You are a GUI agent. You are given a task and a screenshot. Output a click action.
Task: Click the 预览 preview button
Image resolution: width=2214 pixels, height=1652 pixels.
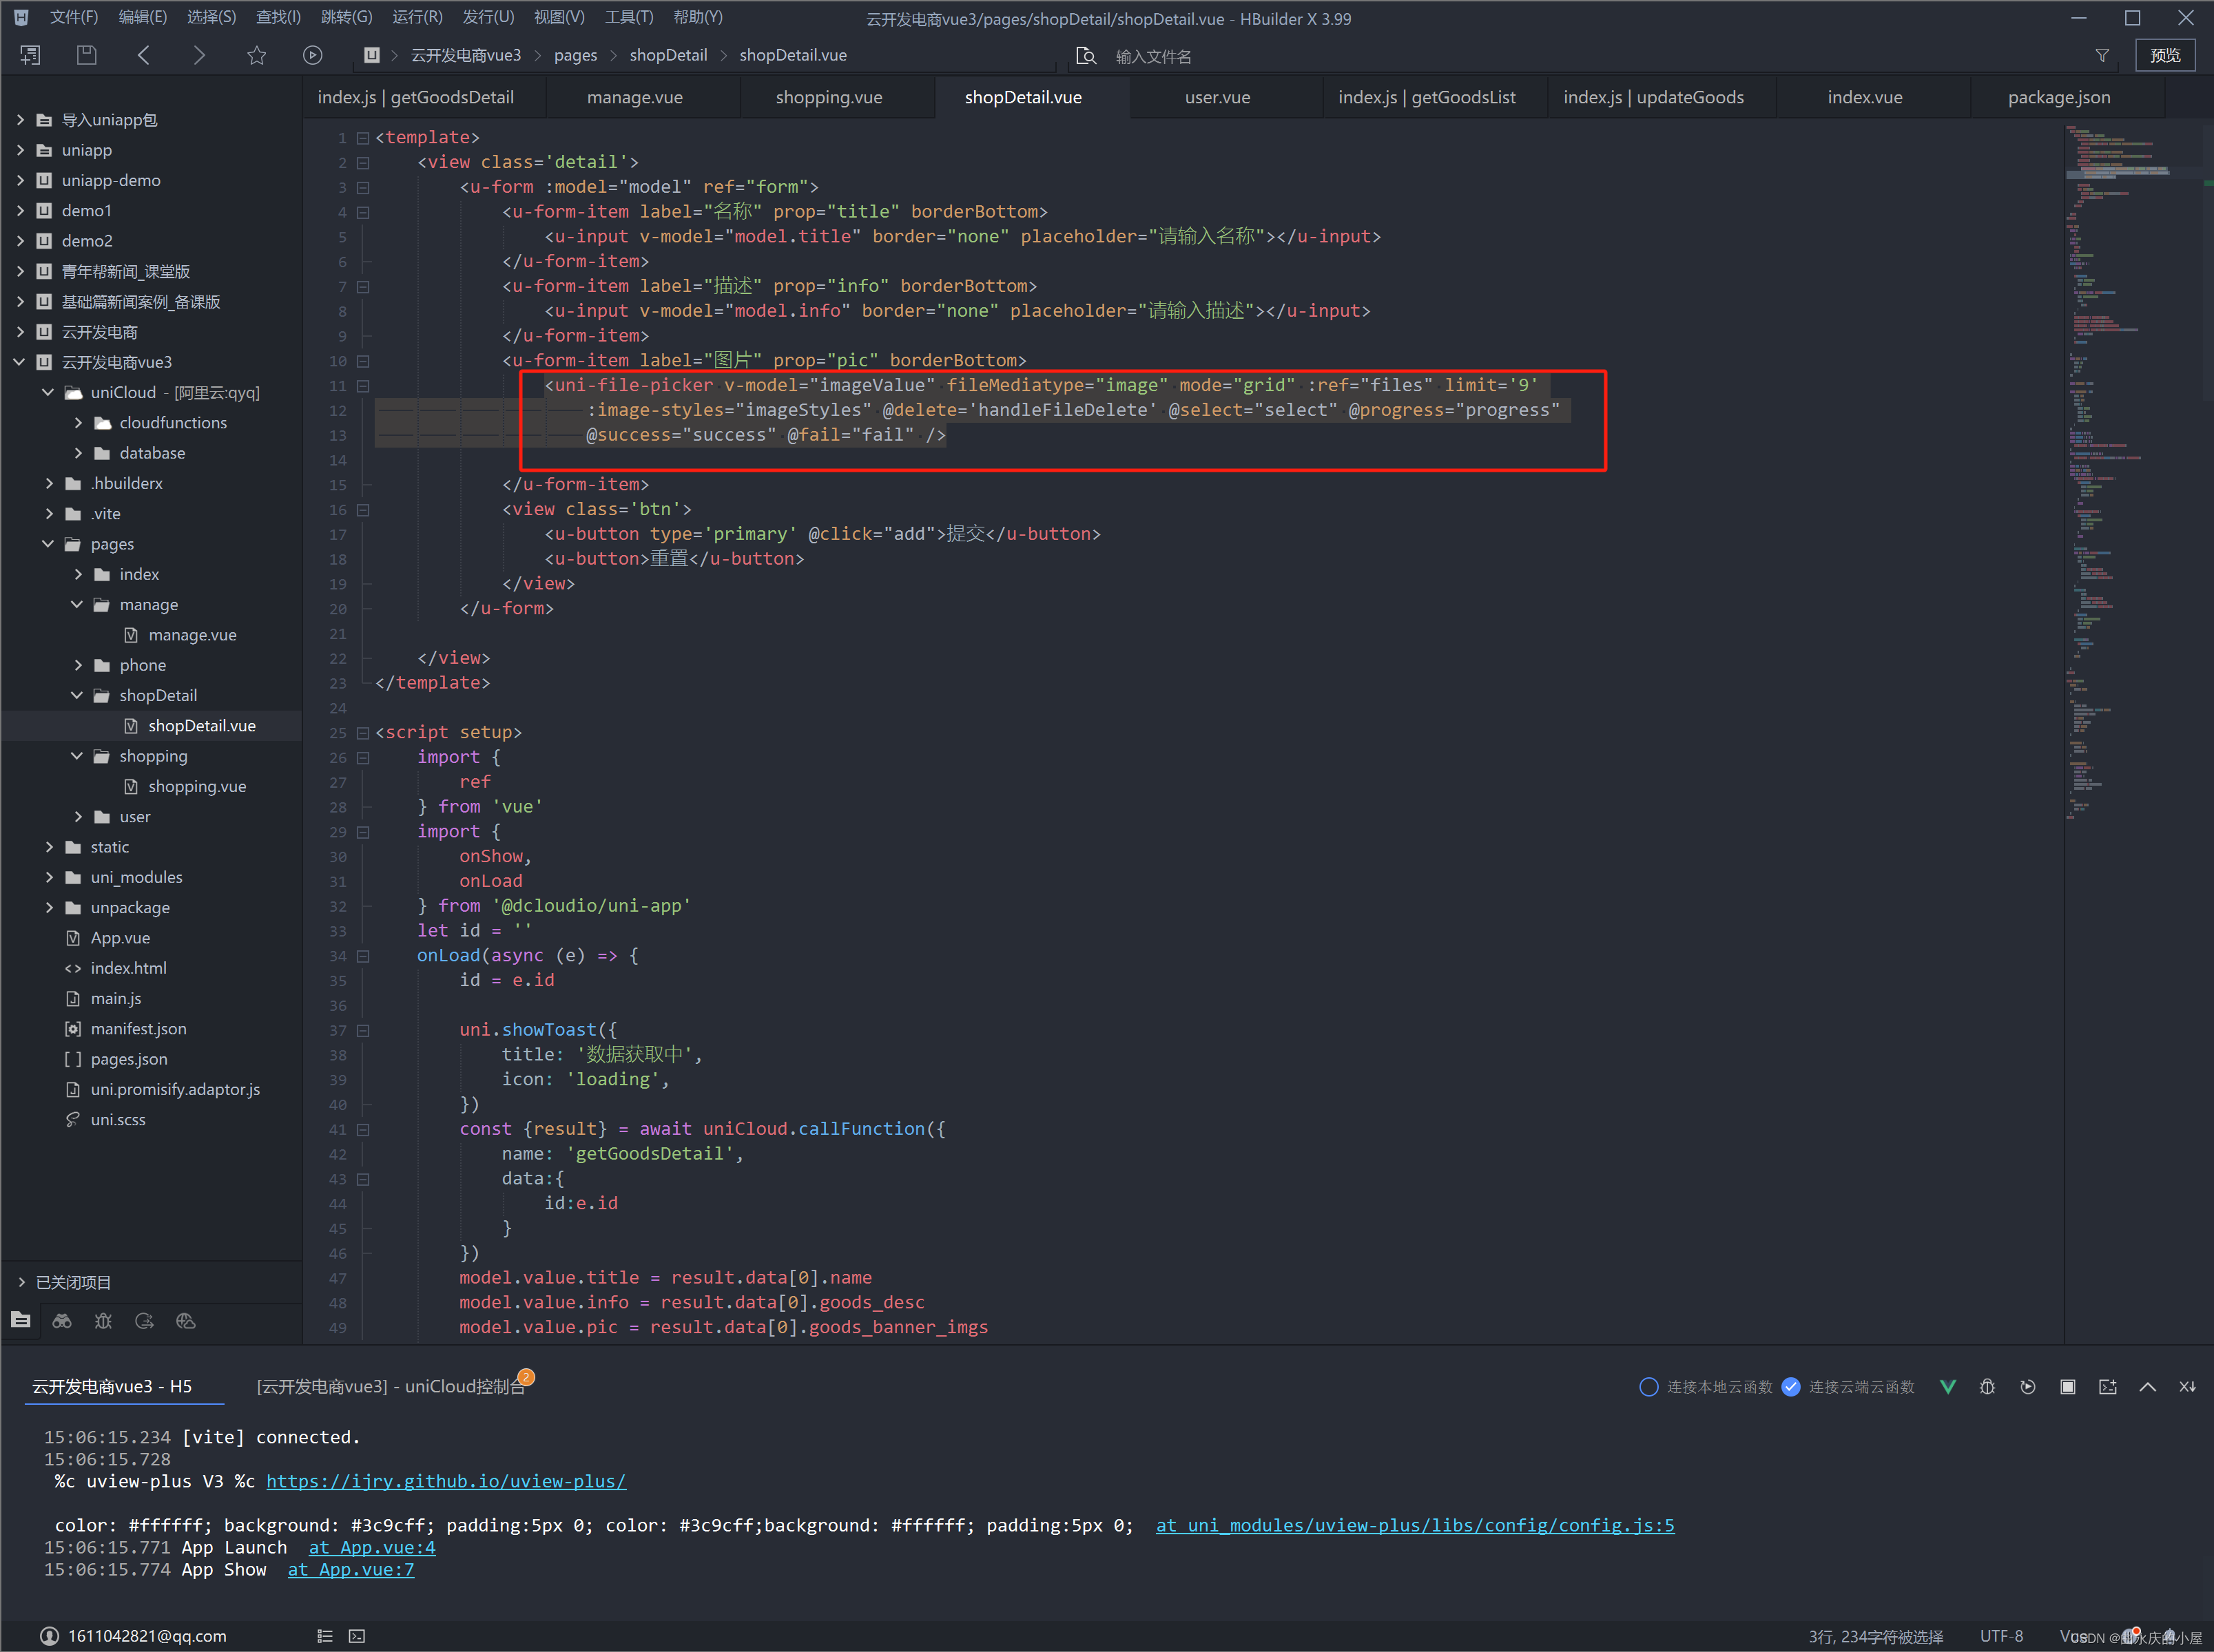coord(2165,56)
